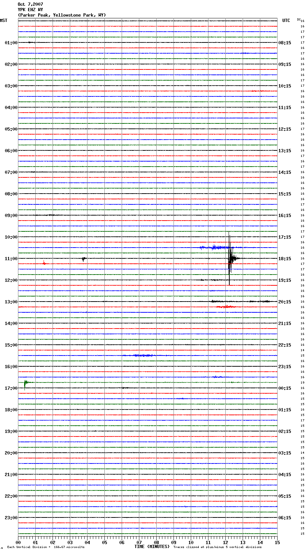Click the large black spike on the 11:00 trace

pyautogui.click(x=230, y=258)
